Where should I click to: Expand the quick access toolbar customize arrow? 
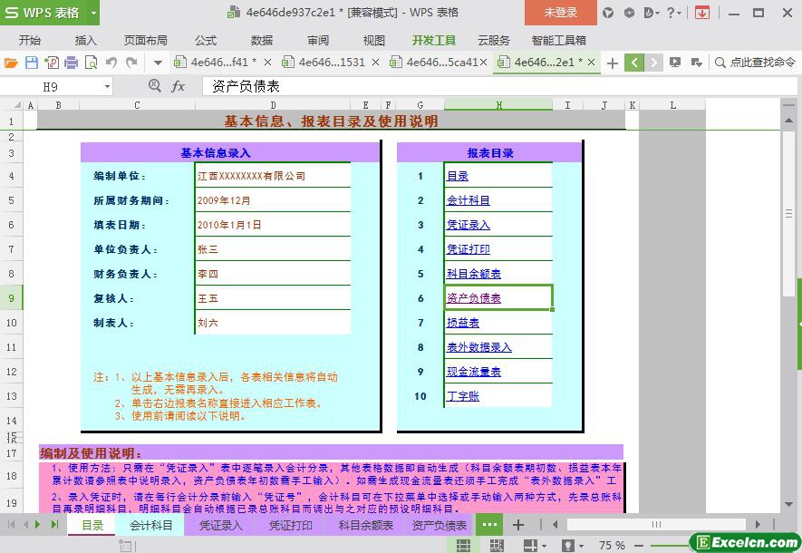[158, 63]
